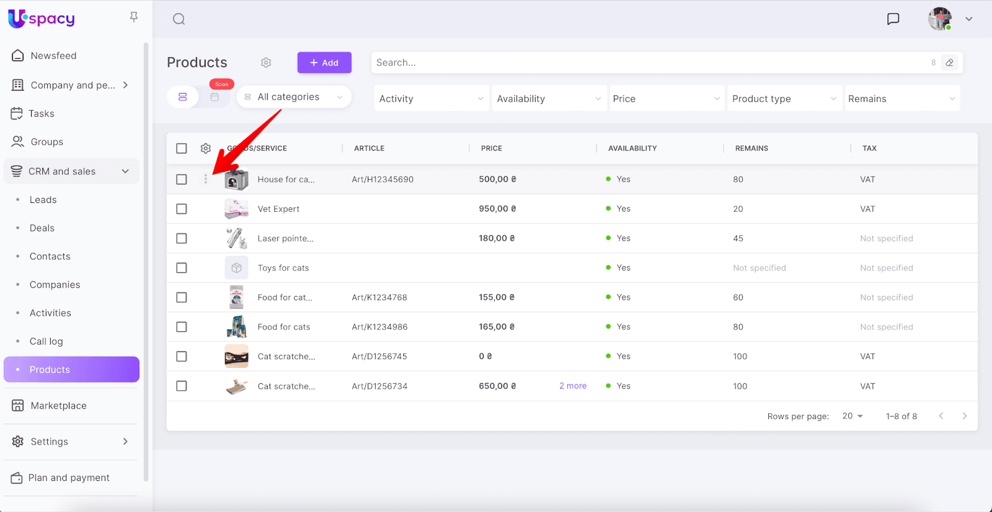
Task: Pin the sidebar with the pin icon
Action: (134, 17)
